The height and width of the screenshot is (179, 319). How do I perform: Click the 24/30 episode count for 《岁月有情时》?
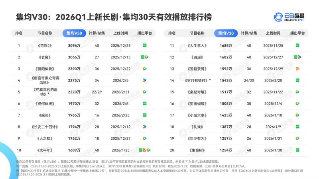[x=249, y=80]
